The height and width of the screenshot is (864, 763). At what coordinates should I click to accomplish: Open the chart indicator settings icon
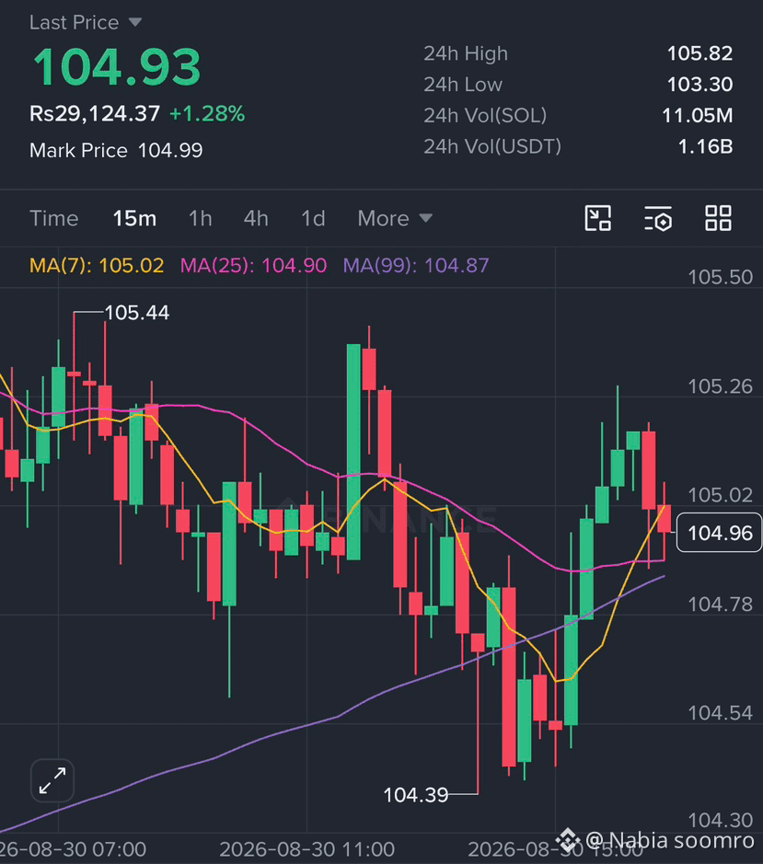coord(658,218)
